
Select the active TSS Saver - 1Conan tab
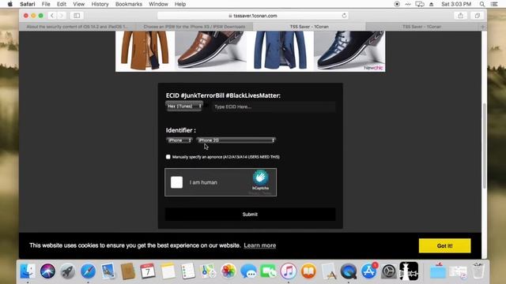[309, 27]
